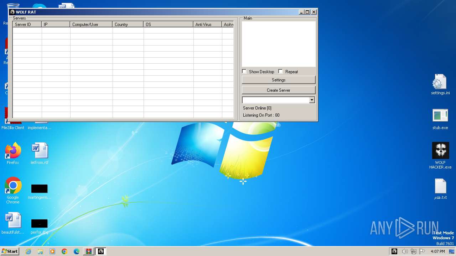The height and width of the screenshot is (256, 456).
Task: Select the Firefox desktop shortcut
Action: pos(13,154)
